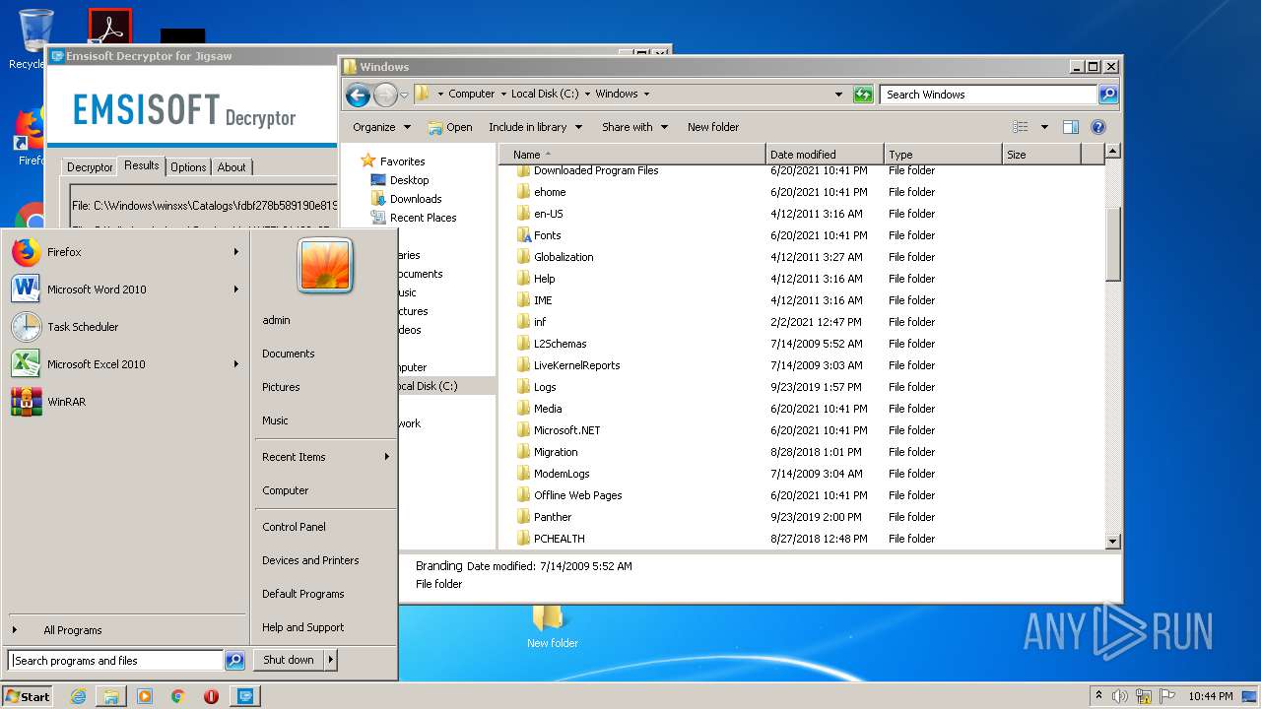Sort by Name column header

coord(631,155)
